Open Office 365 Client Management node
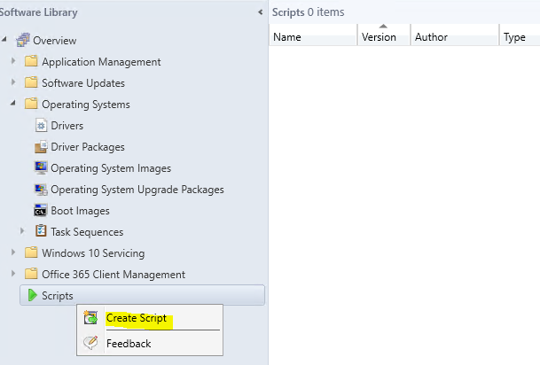Viewport: 540px width, 365px height. pyautogui.click(x=113, y=274)
